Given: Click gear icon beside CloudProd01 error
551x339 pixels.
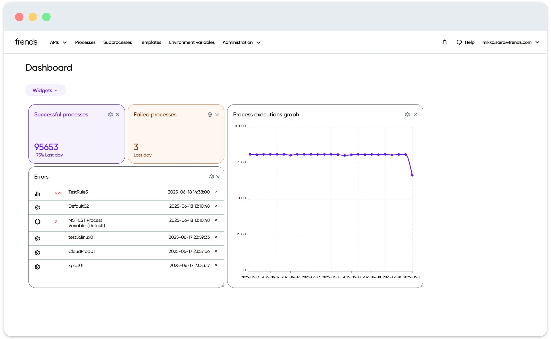Looking at the screenshot, I should click(x=37, y=253).
